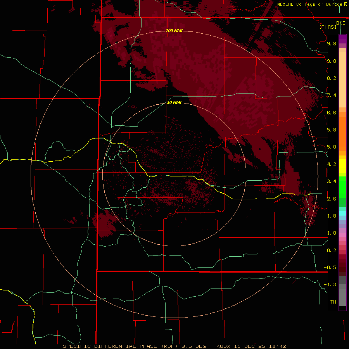349x349 pixels.
Task: Click the 3.4 legend value
Action: point(332,181)
